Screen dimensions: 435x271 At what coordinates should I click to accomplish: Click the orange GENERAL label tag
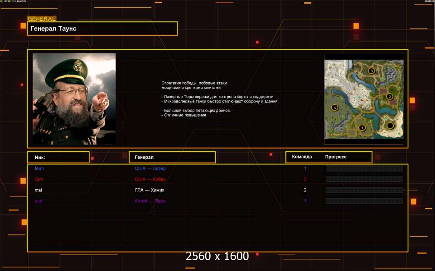(42, 19)
